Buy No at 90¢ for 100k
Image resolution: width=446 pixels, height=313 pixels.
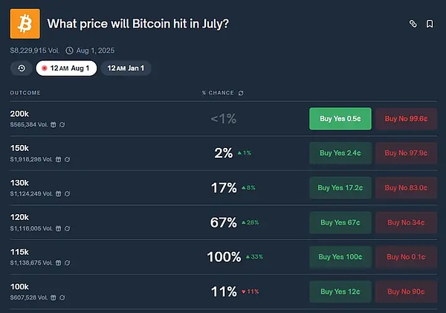405,292
